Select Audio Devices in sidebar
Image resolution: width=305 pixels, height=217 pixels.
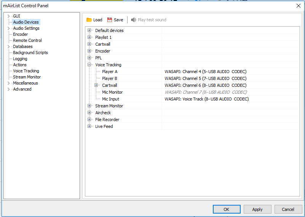pos(26,22)
